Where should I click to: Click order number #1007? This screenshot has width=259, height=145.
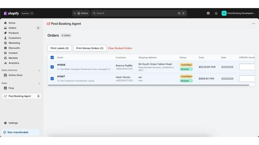[x=61, y=76]
